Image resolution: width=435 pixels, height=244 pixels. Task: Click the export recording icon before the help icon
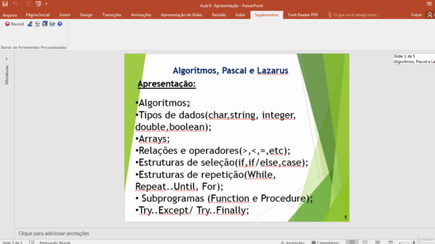click(52, 24)
